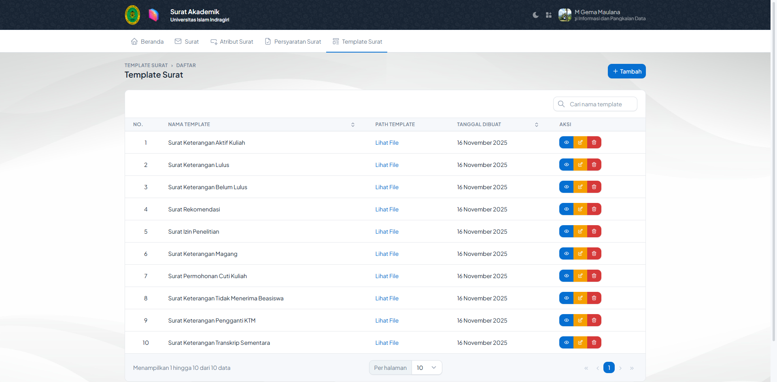Image resolution: width=777 pixels, height=382 pixels.
Task: View the Surat Keterangan Aktif Kuliah template
Action: click(x=566, y=142)
